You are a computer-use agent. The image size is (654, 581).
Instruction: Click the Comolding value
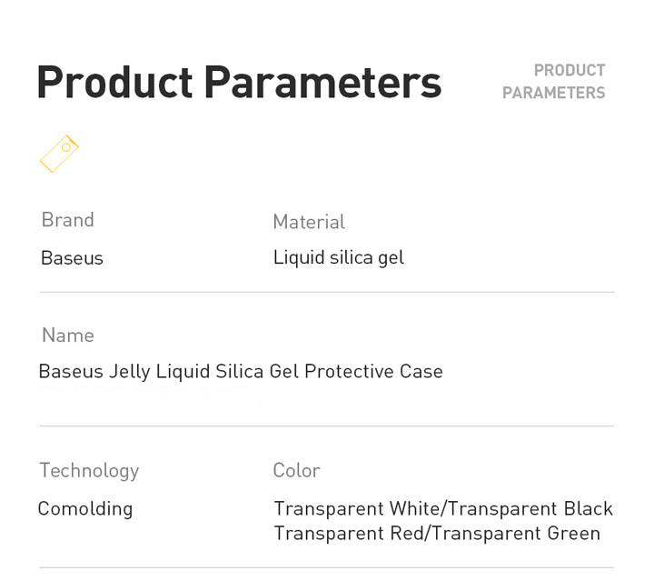coord(85,509)
